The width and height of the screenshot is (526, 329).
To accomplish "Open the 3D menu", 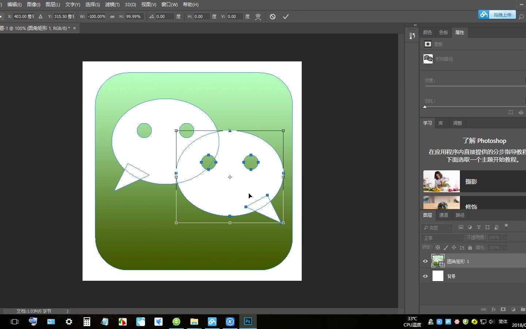I will coord(130,4).
